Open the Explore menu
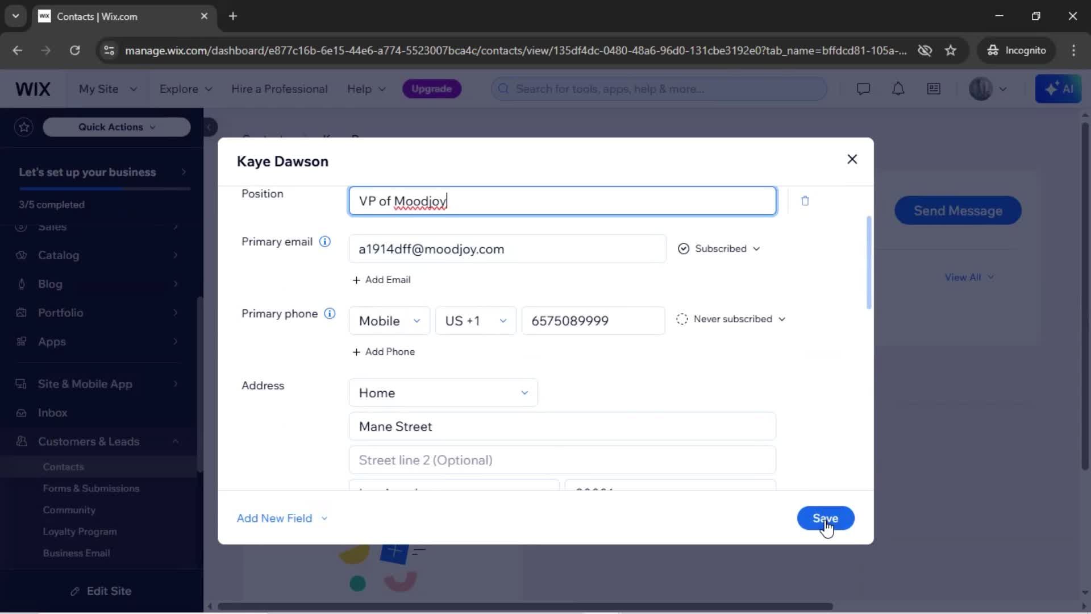Image resolution: width=1091 pixels, height=614 pixels. point(186,89)
